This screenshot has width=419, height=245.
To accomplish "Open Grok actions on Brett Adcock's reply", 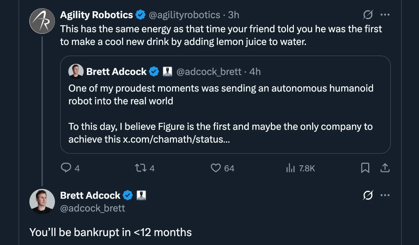I will pyautogui.click(x=368, y=195).
